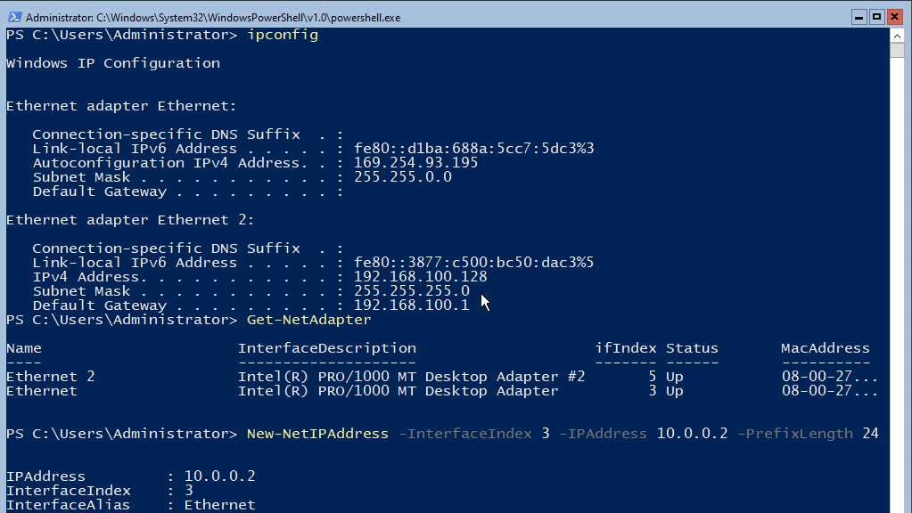Click the 192.168.100.128 IPv4 address

point(421,277)
